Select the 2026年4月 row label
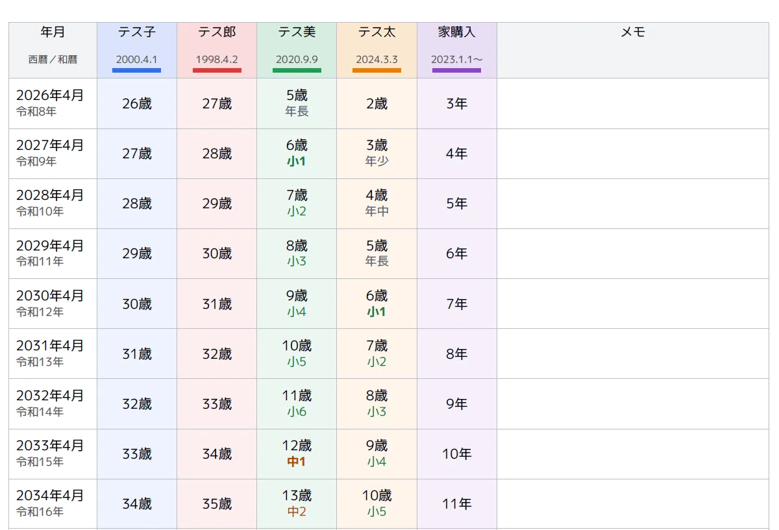This screenshot has height=530, width=779. 50,95
